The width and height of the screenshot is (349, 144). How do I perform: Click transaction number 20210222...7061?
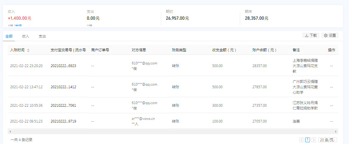63,106
